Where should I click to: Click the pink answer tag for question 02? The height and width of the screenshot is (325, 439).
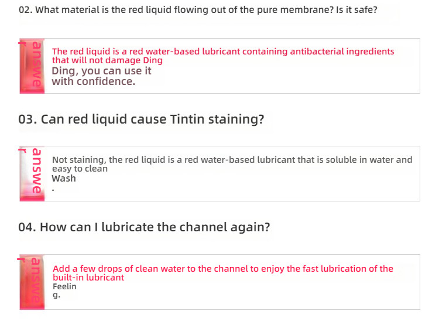(x=32, y=66)
